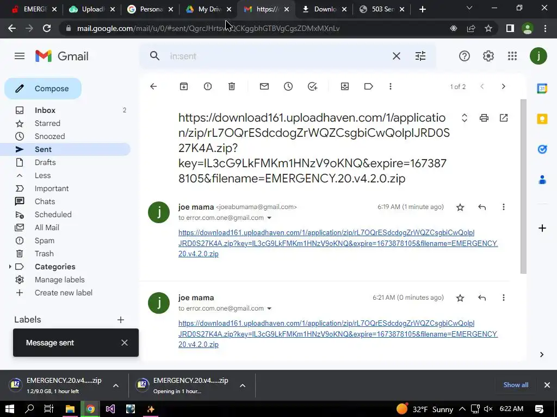Print the whole conversation

pyautogui.click(x=484, y=118)
